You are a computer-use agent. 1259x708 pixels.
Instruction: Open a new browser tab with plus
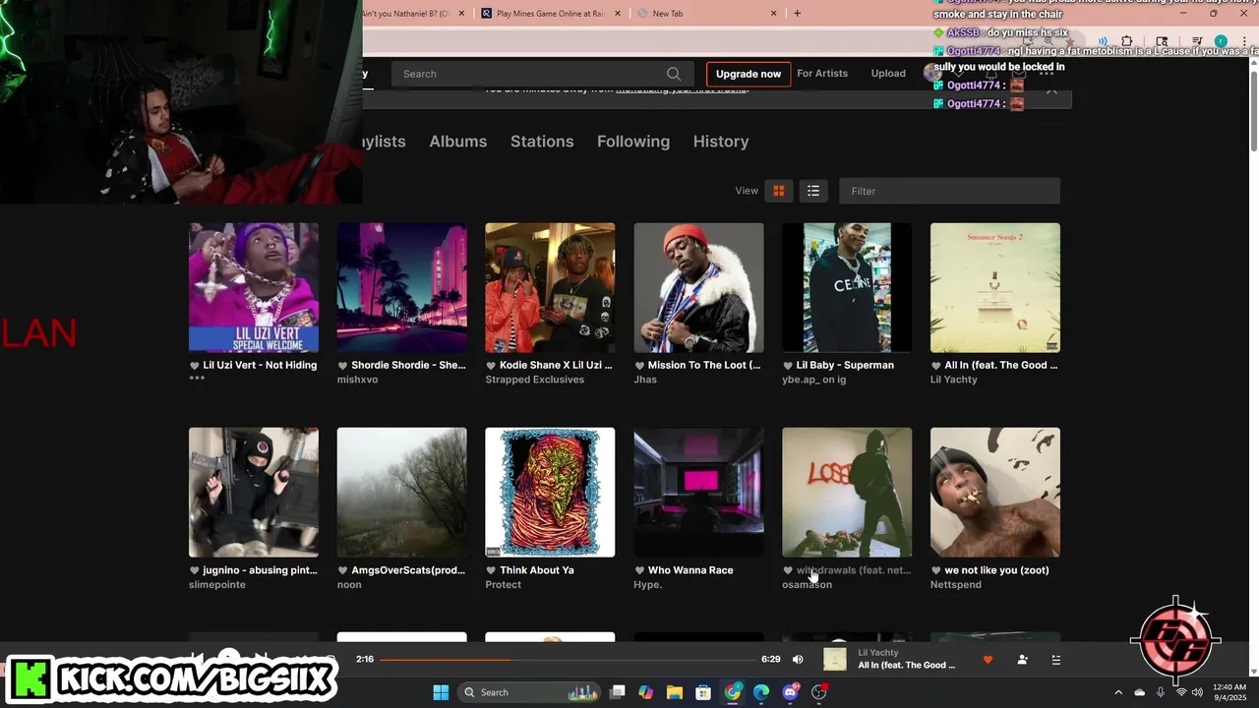pos(797,14)
